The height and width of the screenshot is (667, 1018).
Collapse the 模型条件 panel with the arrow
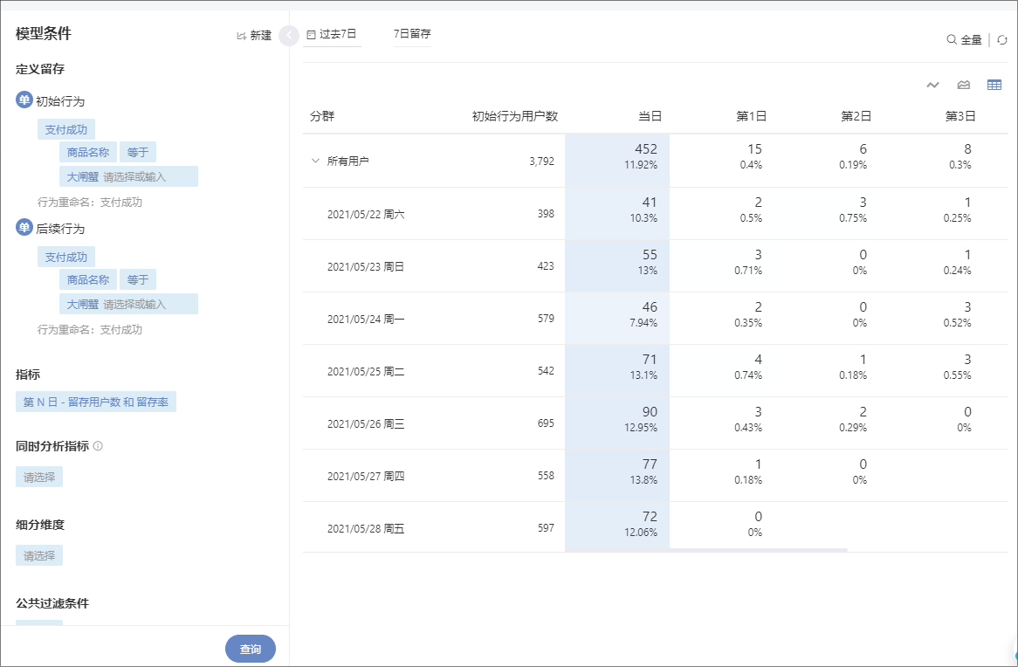[x=289, y=36]
